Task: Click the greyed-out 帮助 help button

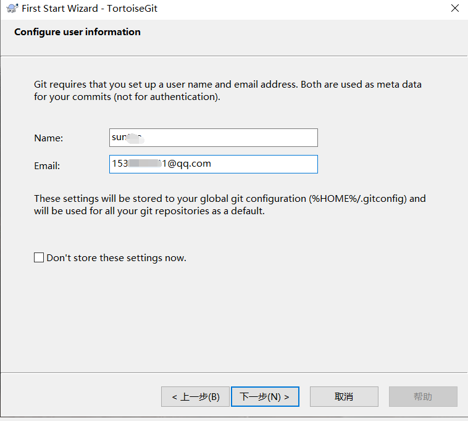Action: (x=423, y=396)
